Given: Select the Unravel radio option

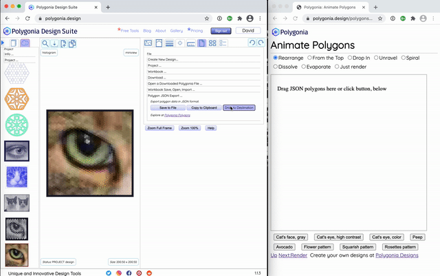Looking at the screenshot, I should coord(376,58).
